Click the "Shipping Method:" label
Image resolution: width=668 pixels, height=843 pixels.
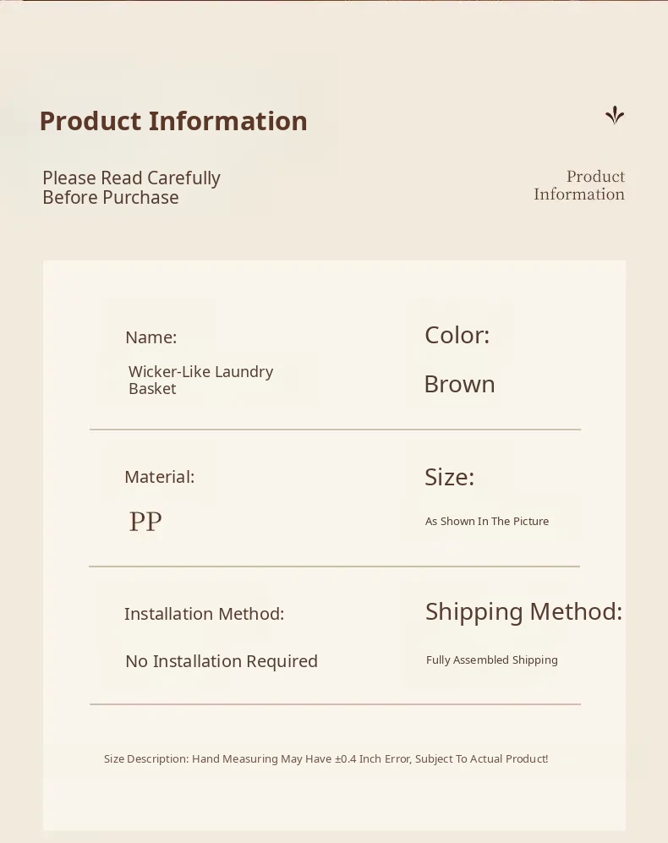(523, 611)
